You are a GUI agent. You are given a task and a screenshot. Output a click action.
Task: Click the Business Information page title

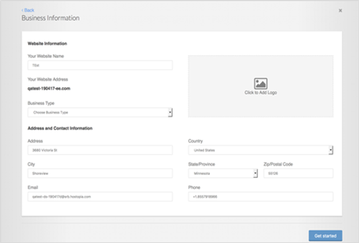[50, 18]
